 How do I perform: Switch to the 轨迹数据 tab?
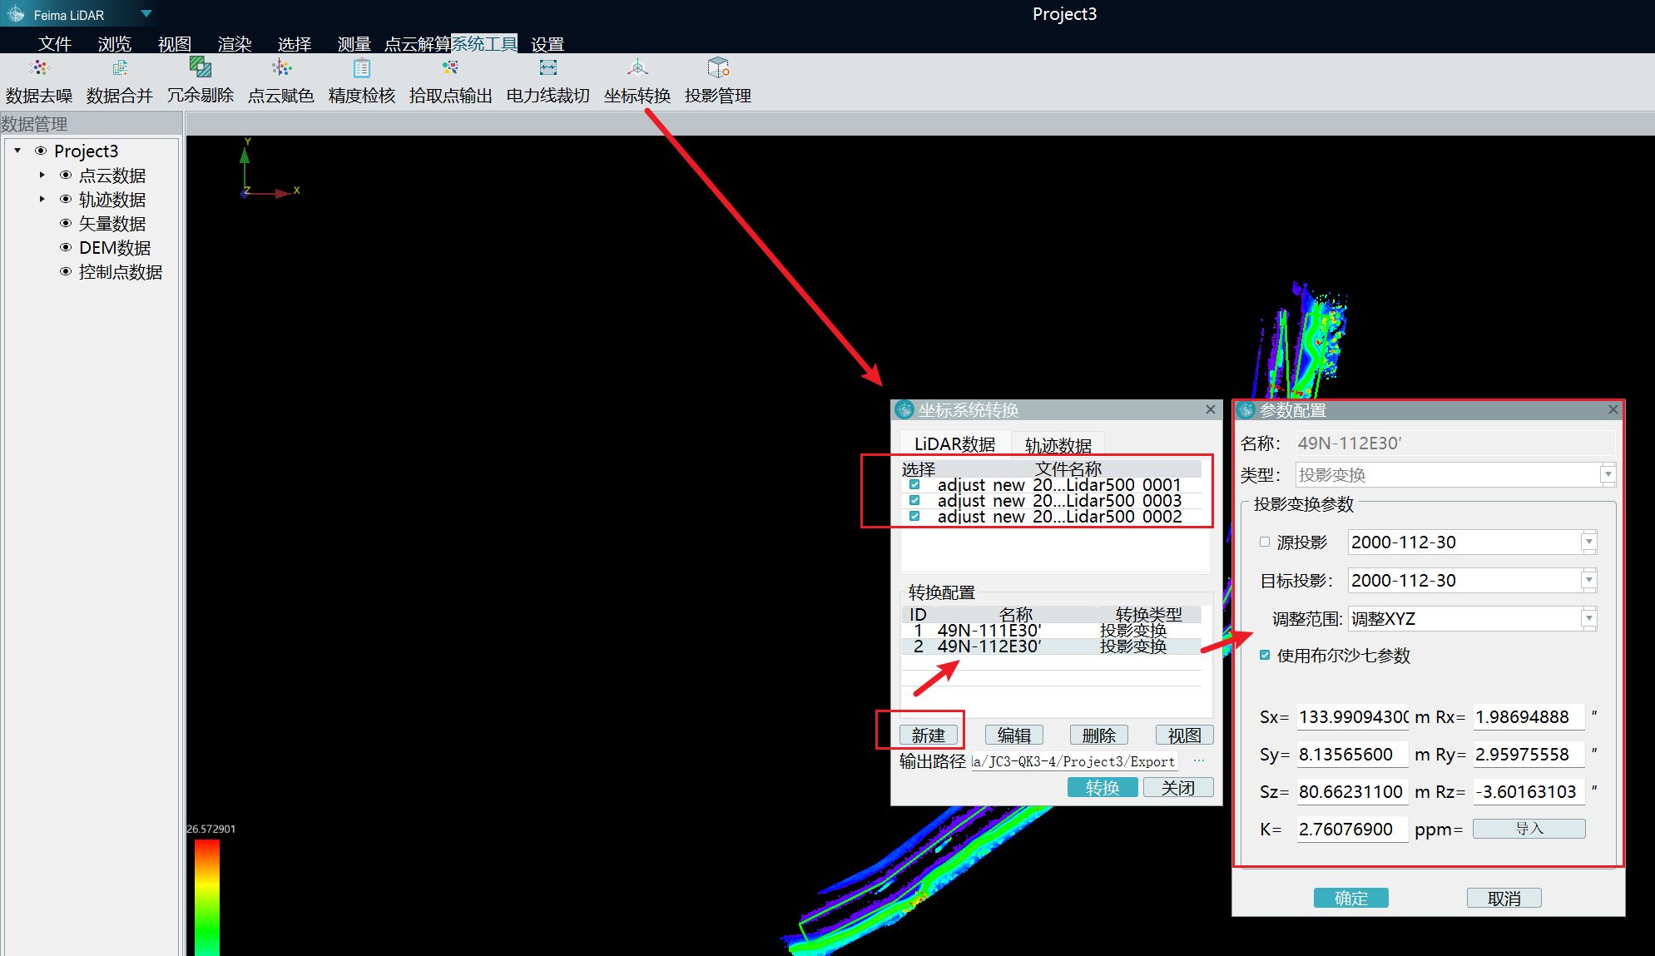click(1058, 444)
